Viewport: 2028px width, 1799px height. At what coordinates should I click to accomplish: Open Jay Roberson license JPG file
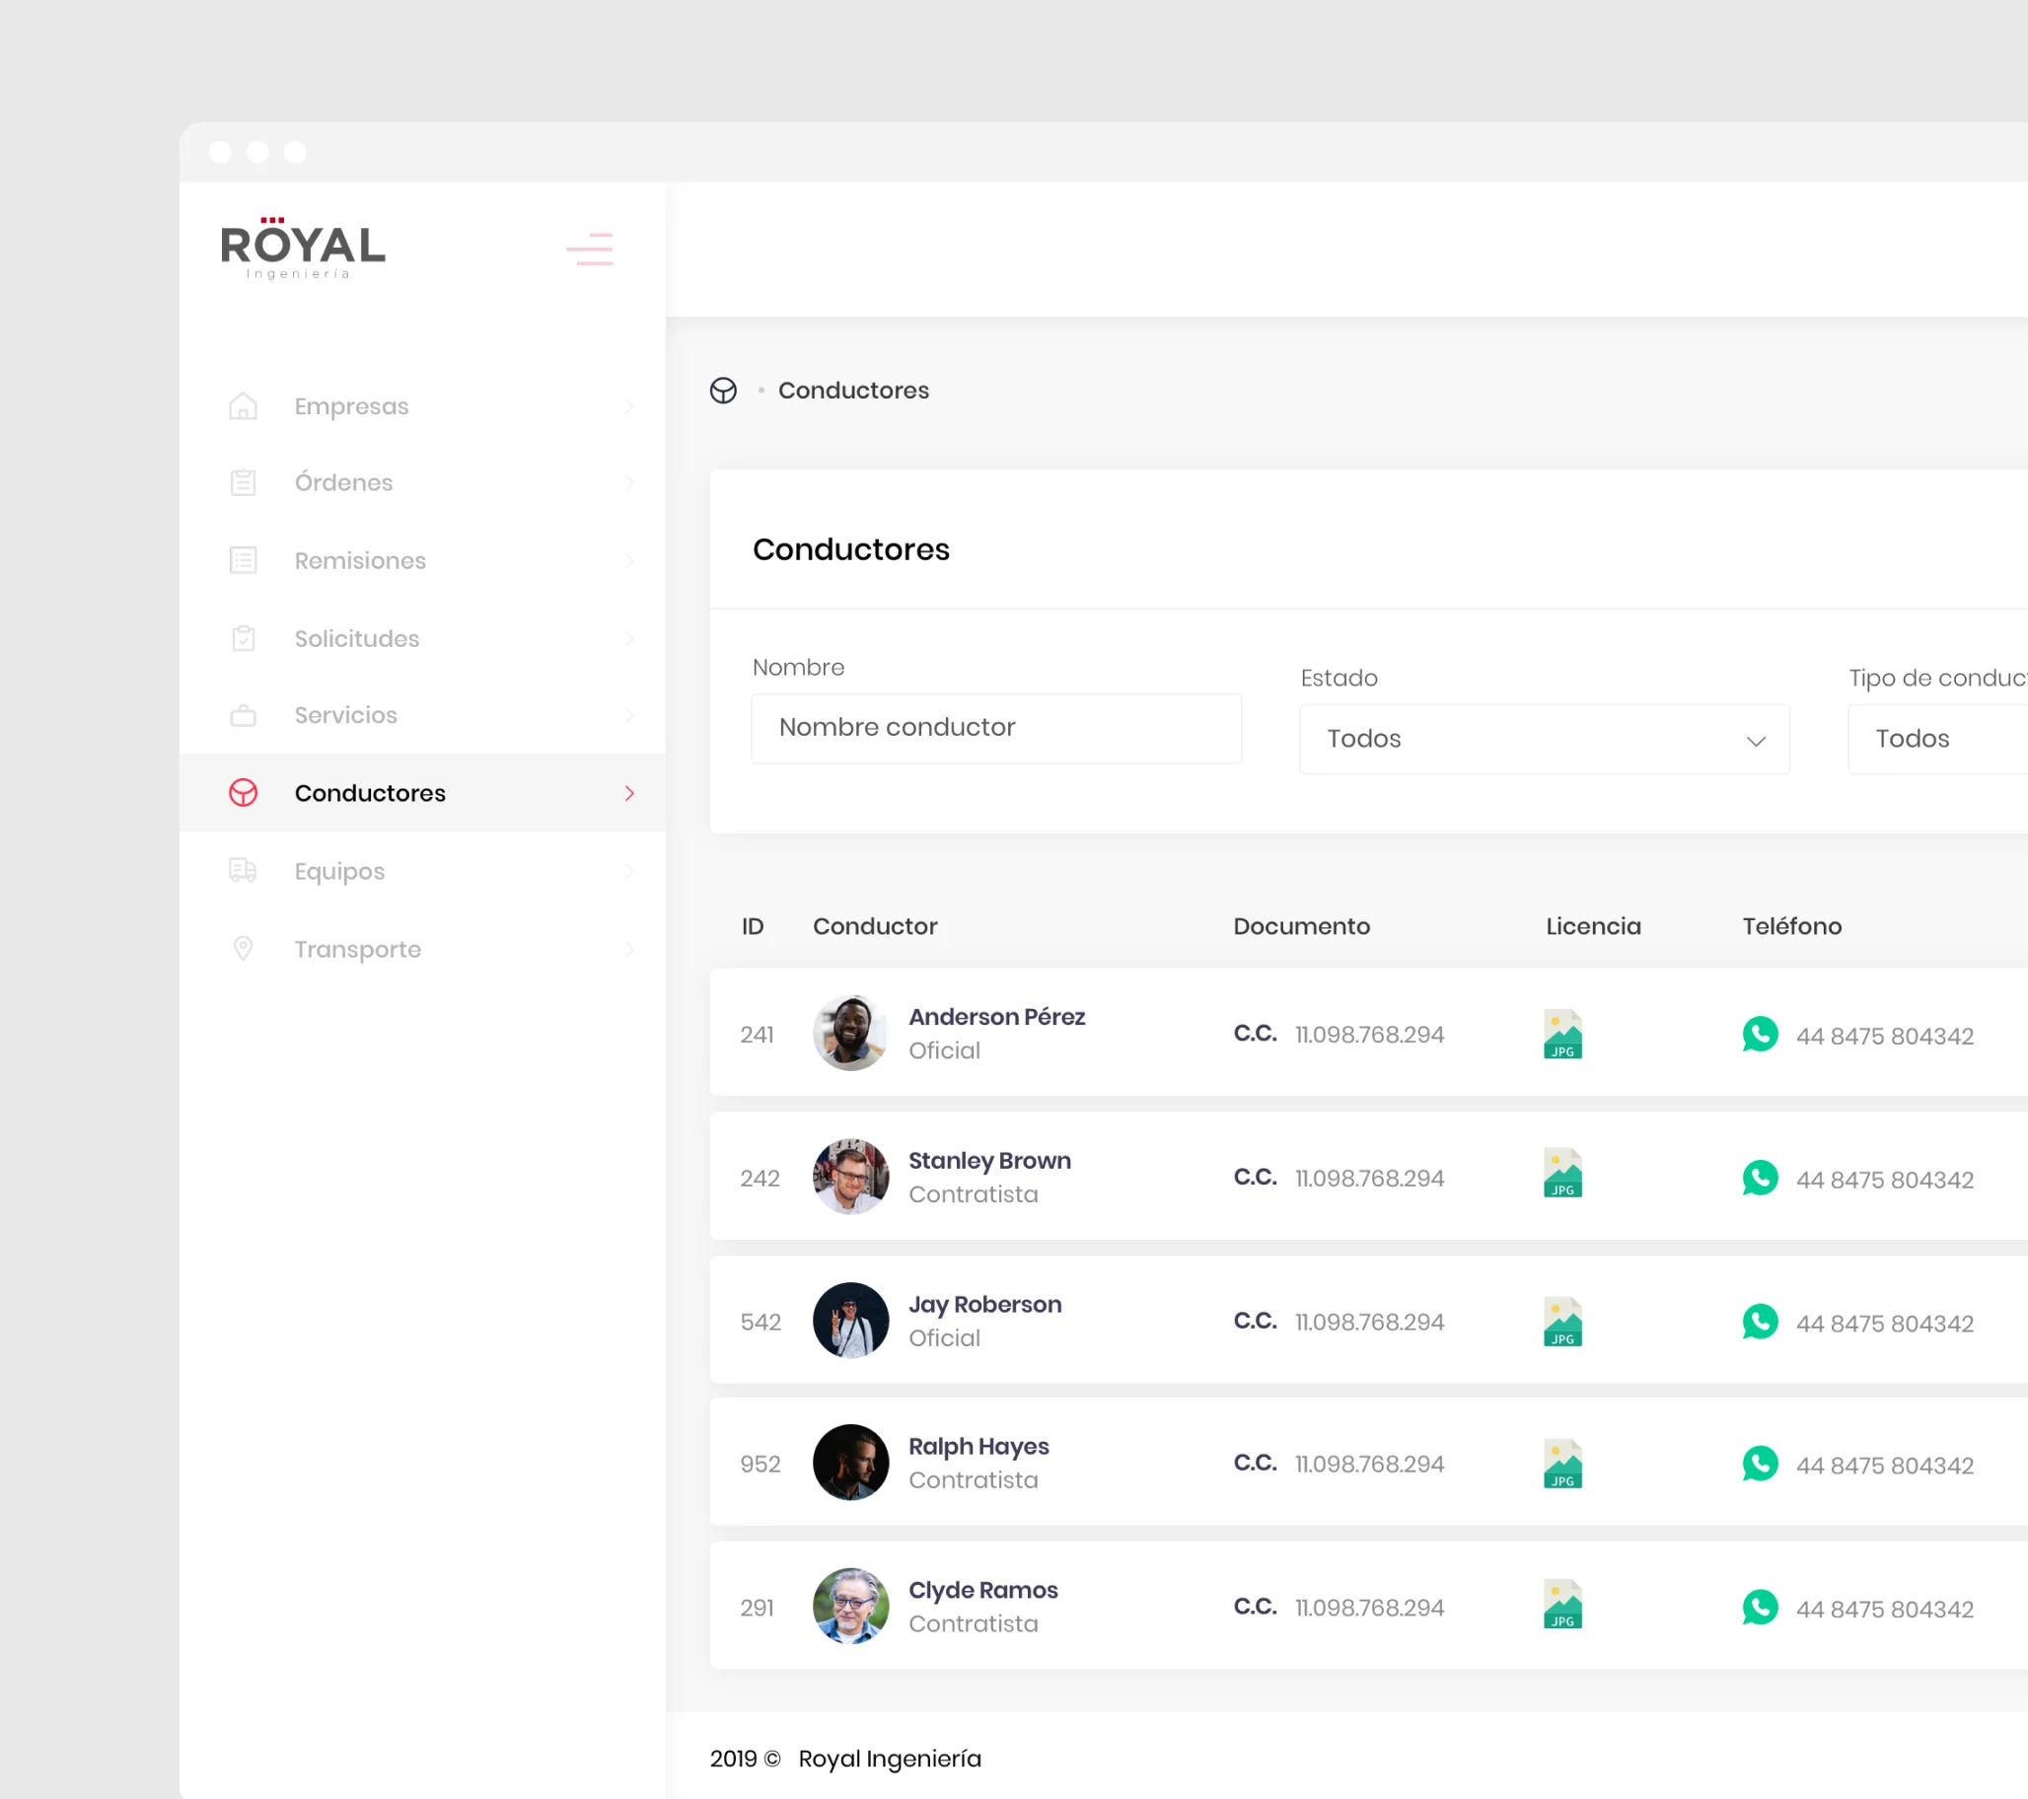point(1562,1322)
